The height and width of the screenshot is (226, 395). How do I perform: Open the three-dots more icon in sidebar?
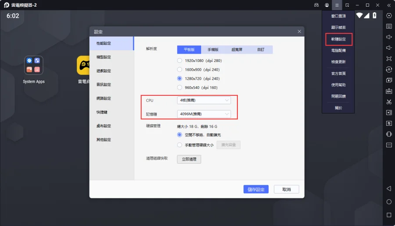coord(389,145)
